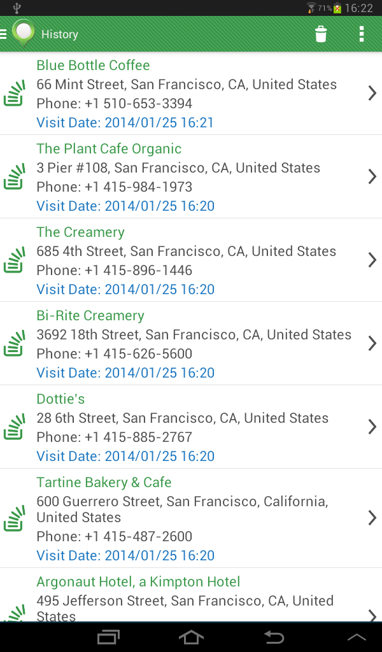The width and height of the screenshot is (382, 652).
Task: Tap the Android home button
Action: 191,637
